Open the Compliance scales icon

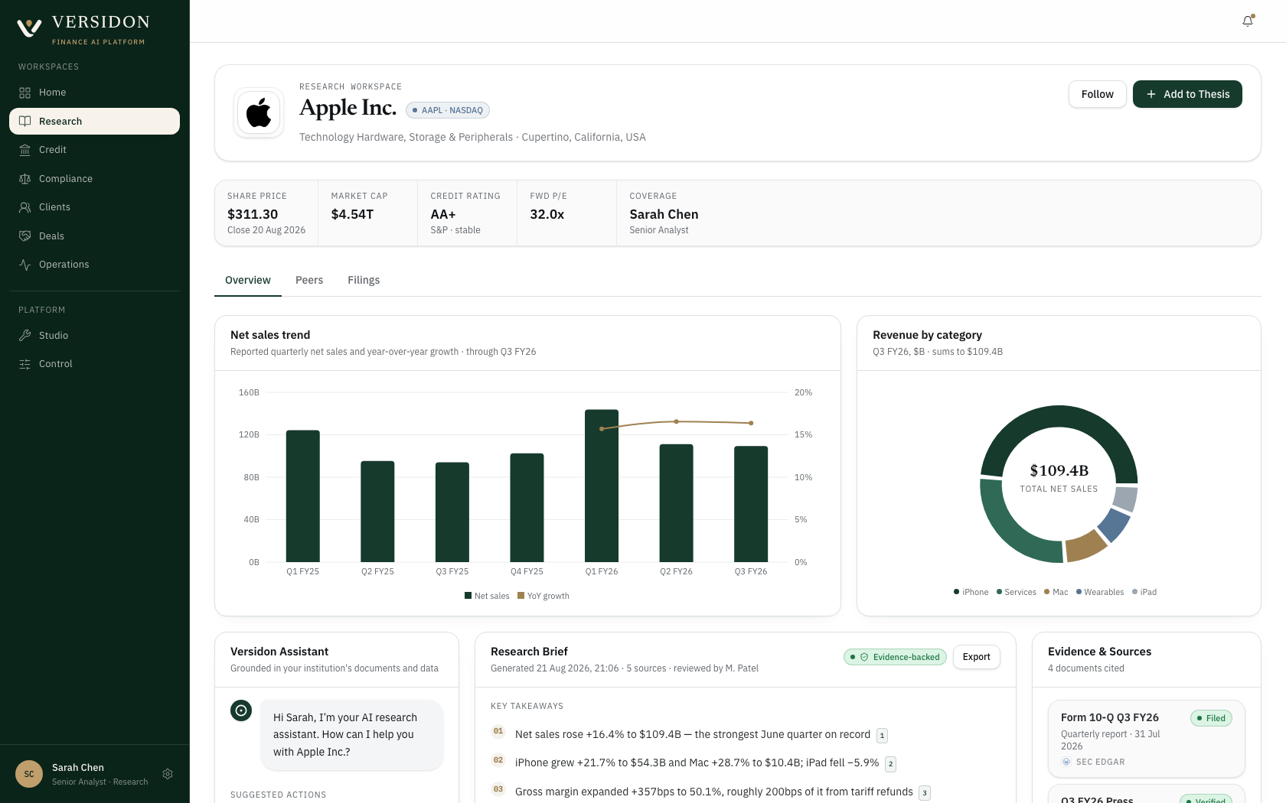click(x=24, y=178)
